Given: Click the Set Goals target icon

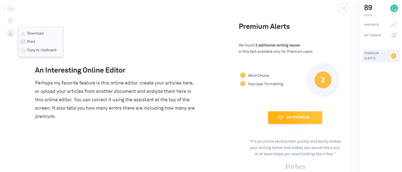Looking at the screenshot, I should click(394, 35).
